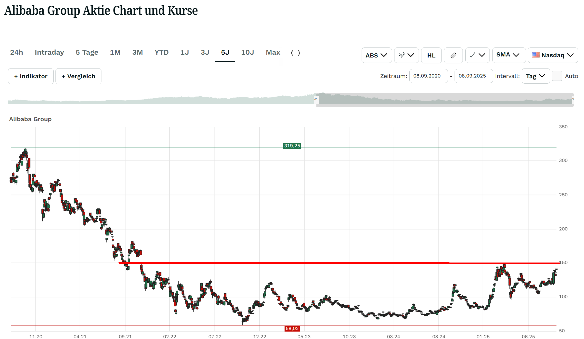Select the active 5J tab
584x339 pixels.
pyautogui.click(x=225, y=52)
